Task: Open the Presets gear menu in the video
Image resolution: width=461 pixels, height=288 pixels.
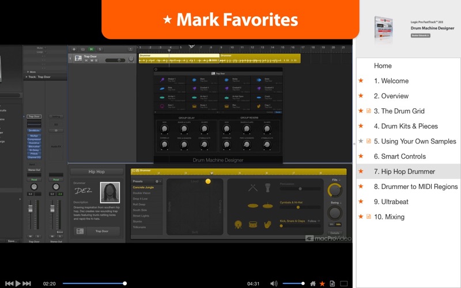Action: click(x=157, y=181)
